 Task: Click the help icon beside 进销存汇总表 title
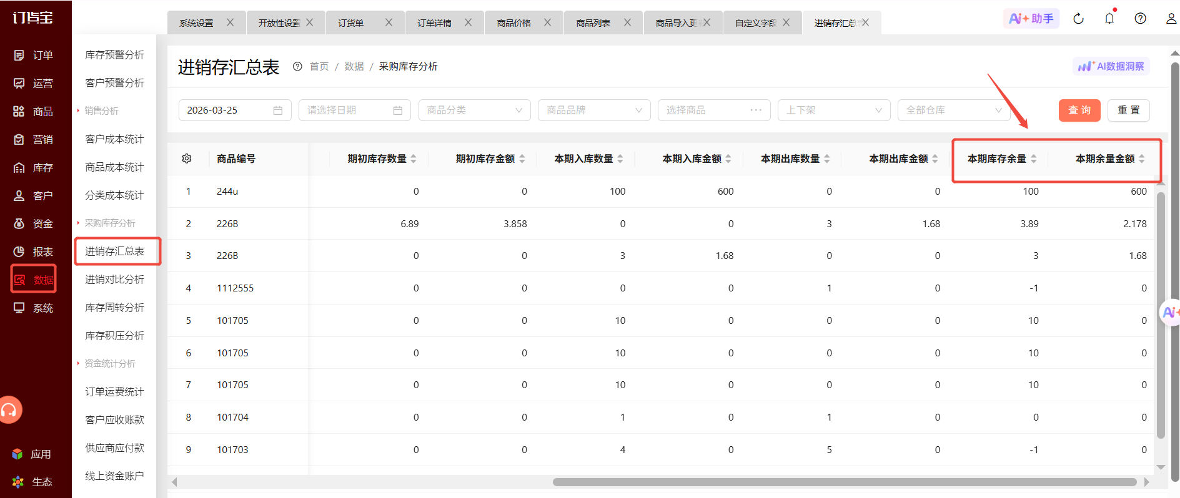click(x=297, y=67)
